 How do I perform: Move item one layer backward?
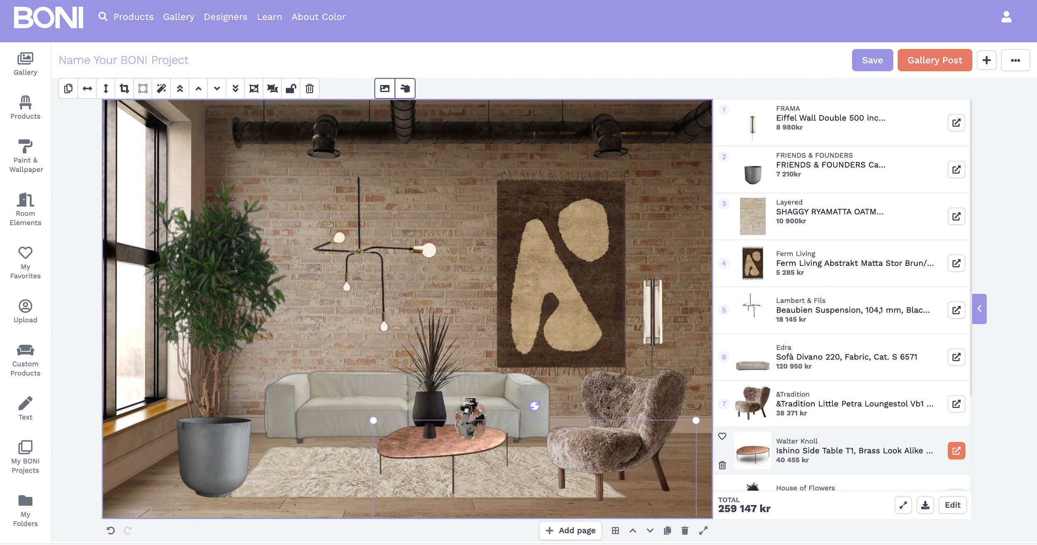pyautogui.click(x=217, y=88)
